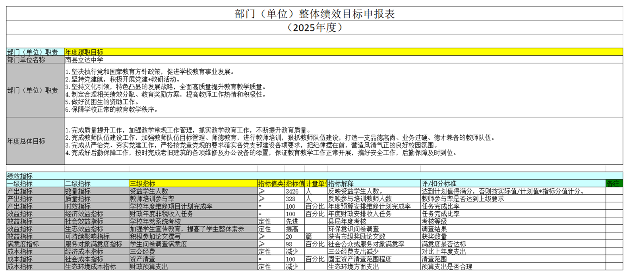Click the "教师培训参与率" cell
This screenshot has height=276, width=629.
coord(193,199)
